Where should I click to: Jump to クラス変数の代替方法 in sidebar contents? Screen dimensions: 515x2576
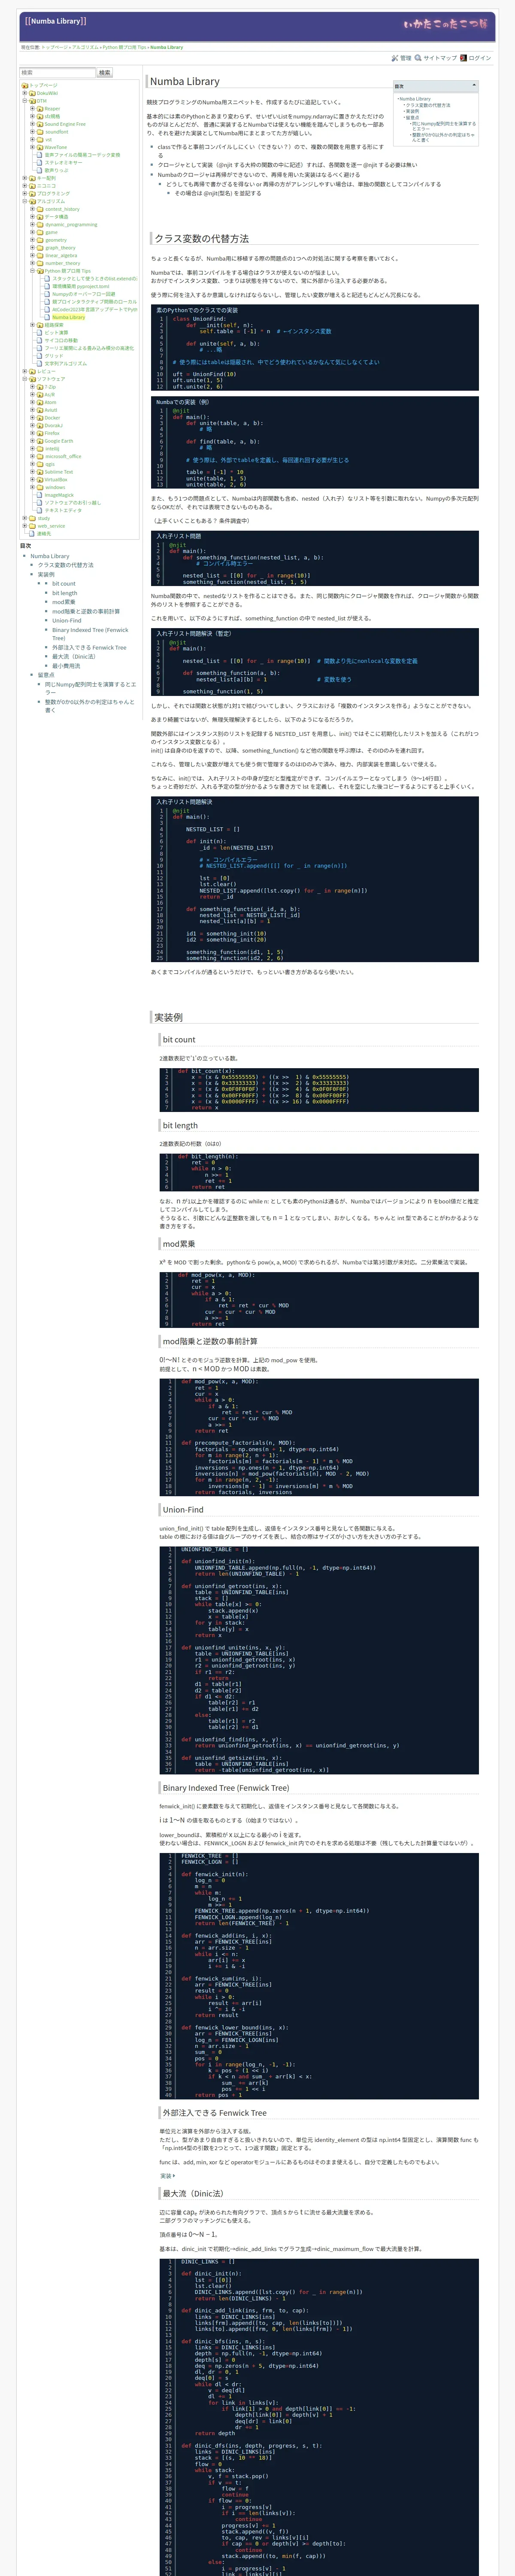coord(66,565)
